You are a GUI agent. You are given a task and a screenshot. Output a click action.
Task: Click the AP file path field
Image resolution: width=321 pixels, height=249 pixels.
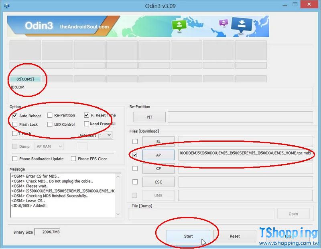point(246,155)
